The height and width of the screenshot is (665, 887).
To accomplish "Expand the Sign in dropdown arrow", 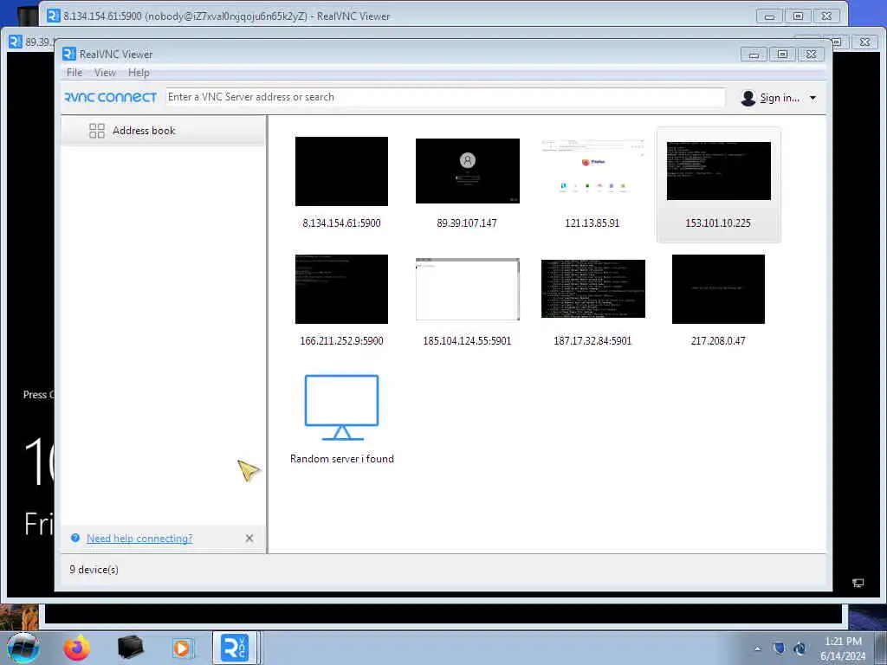I will tap(813, 98).
